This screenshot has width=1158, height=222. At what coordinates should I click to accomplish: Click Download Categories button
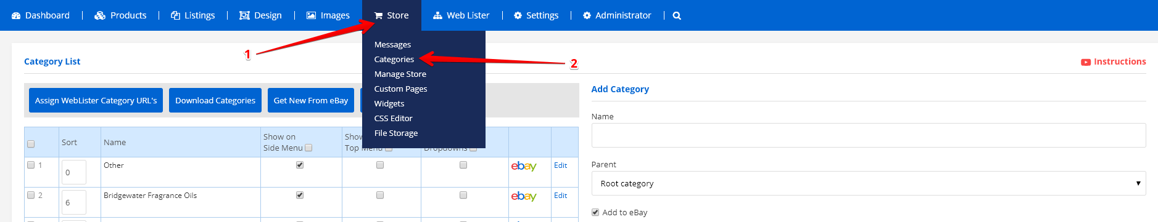[215, 100]
